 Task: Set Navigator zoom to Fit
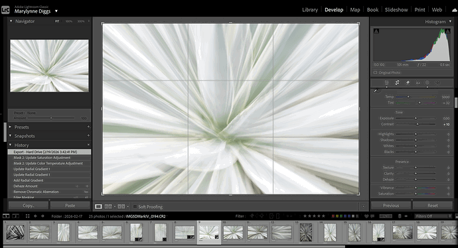(x=57, y=21)
